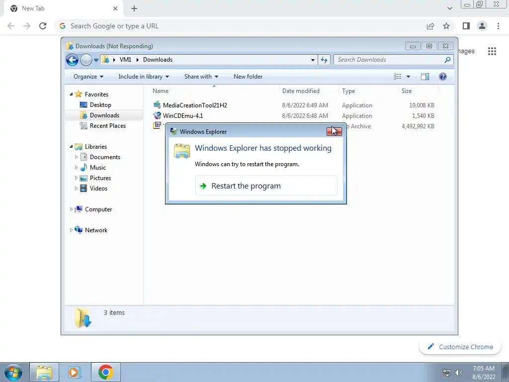Screen dimensions: 509x382
Task: Reload the Chrome page
Action: pyautogui.click(x=43, y=26)
